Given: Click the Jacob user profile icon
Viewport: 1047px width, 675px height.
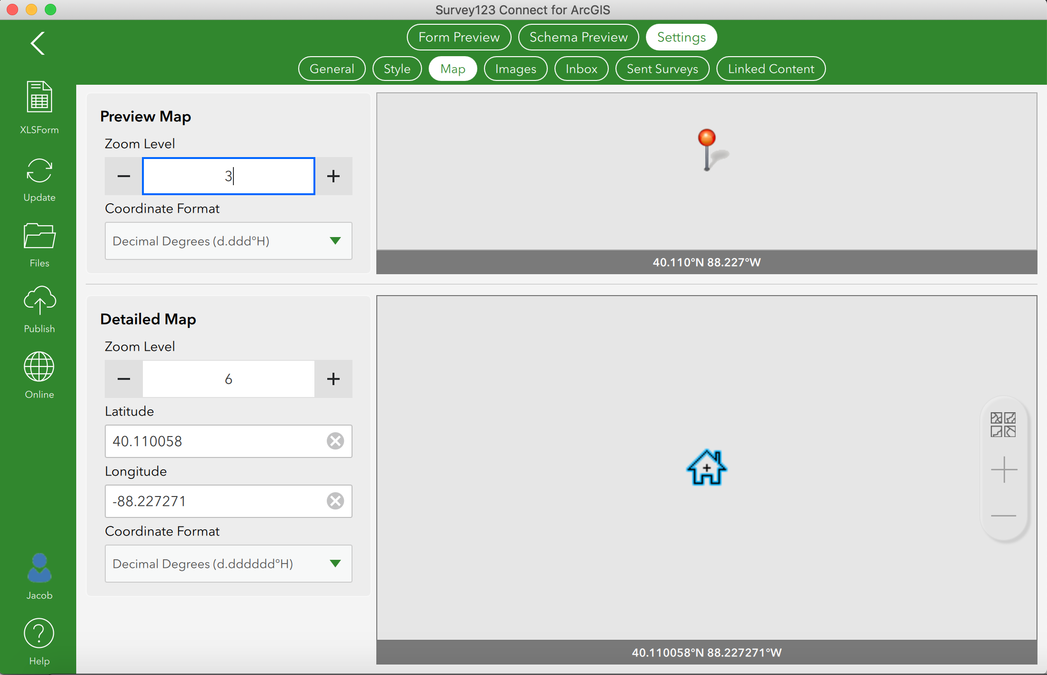Looking at the screenshot, I should tap(39, 568).
